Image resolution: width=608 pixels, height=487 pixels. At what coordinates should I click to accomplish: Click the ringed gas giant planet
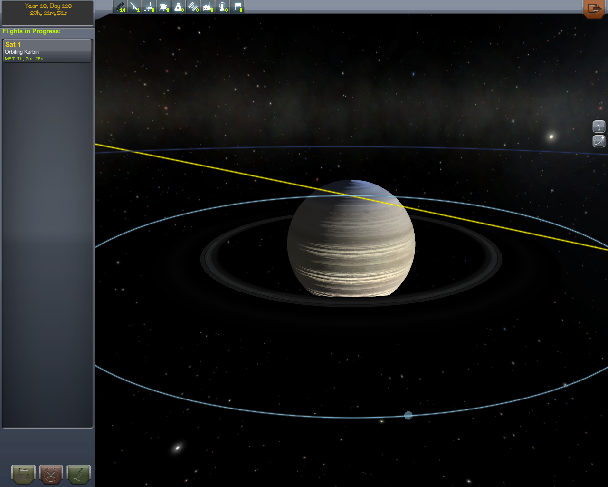click(351, 238)
